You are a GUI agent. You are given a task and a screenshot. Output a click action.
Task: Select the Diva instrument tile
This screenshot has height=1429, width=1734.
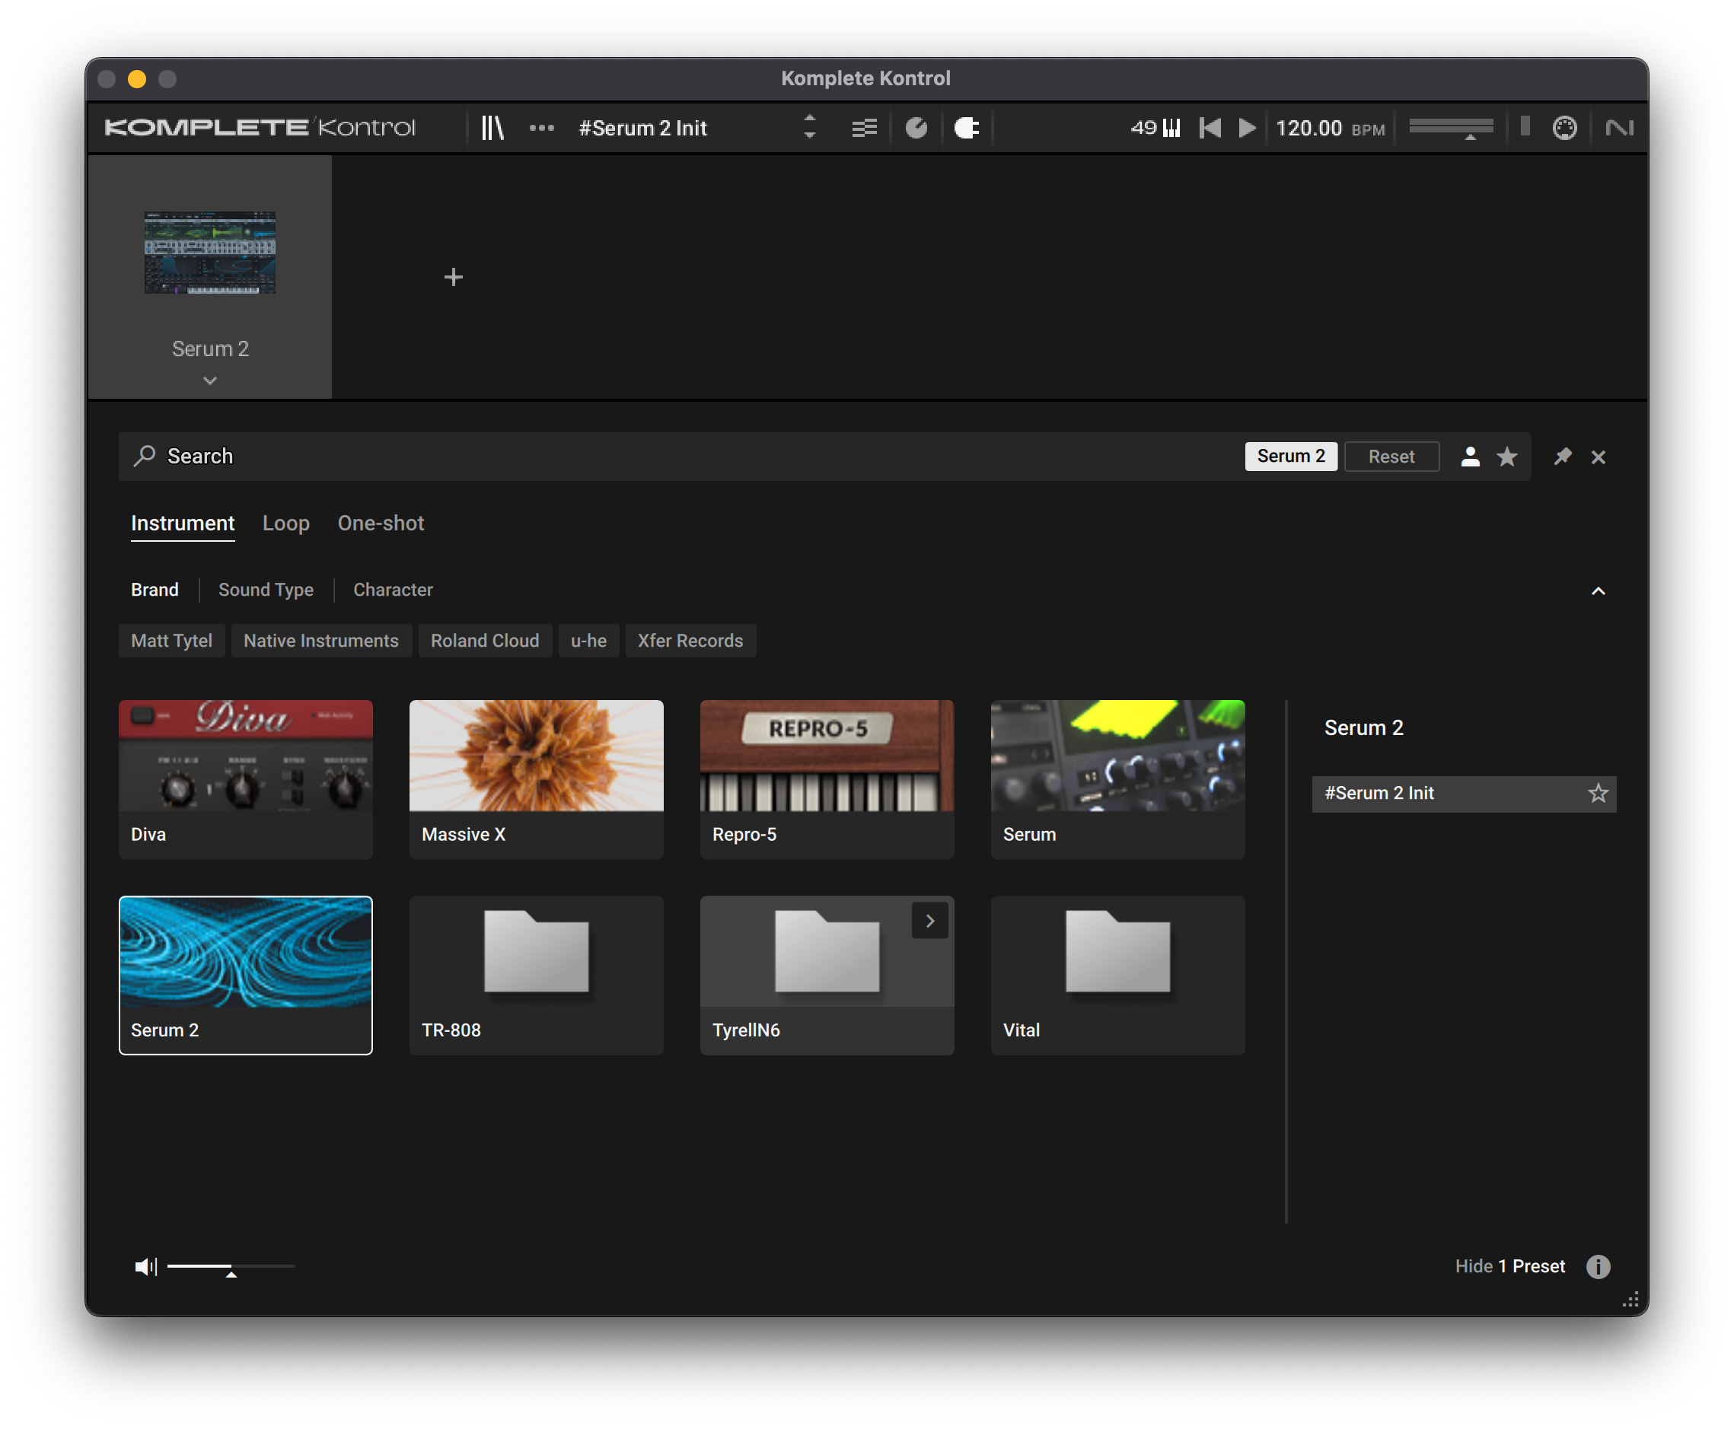tap(245, 778)
